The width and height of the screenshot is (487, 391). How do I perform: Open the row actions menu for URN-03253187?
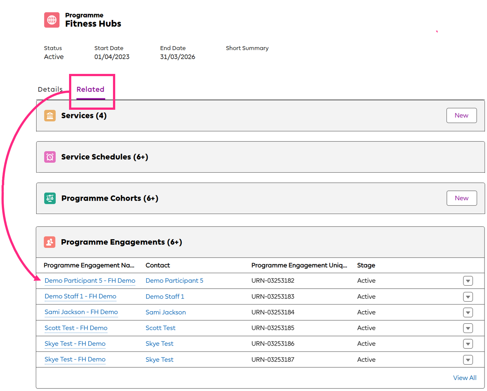point(468,360)
